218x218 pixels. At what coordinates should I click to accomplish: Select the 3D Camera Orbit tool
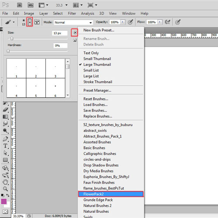pyautogui.click(x=6, y=175)
